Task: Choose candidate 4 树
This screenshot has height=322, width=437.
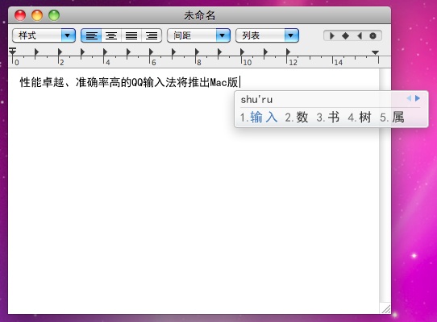Action: 360,118
